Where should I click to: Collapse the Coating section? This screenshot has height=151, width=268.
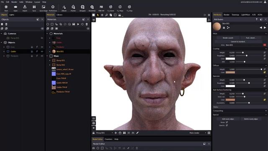coord(266,49)
